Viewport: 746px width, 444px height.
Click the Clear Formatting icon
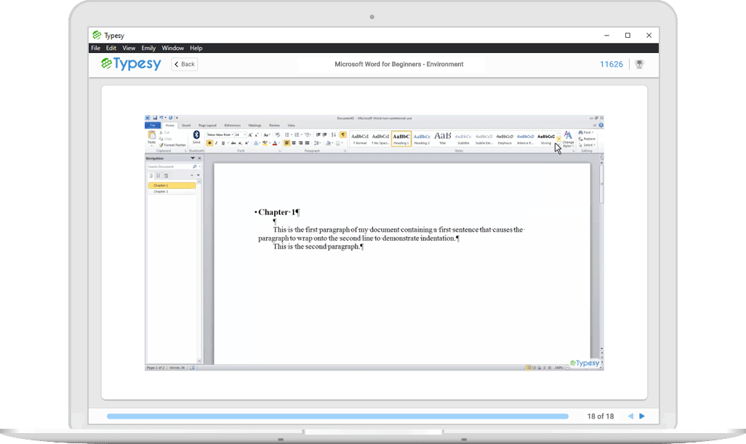(x=277, y=135)
